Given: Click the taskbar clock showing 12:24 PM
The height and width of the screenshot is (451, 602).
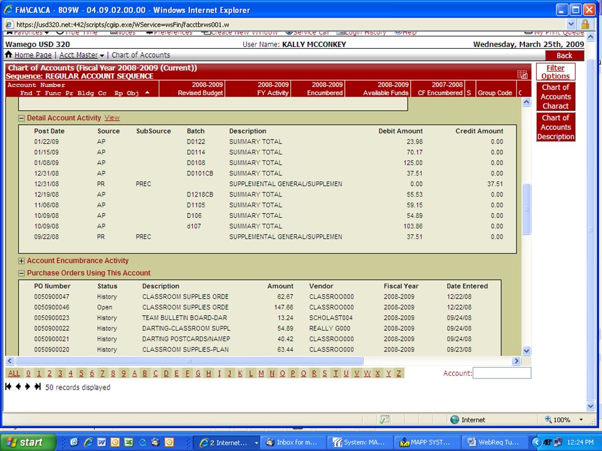Looking at the screenshot, I should click(x=579, y=442).
